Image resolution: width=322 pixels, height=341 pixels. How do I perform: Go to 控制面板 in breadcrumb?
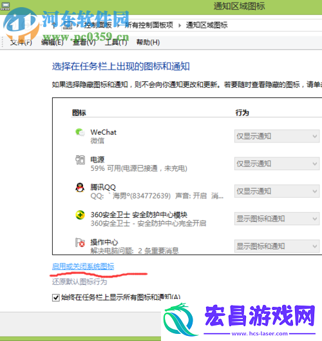click(98, 25)
